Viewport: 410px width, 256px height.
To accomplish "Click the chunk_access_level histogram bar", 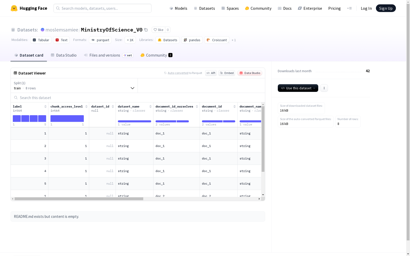I will click(x=67, y=119).
